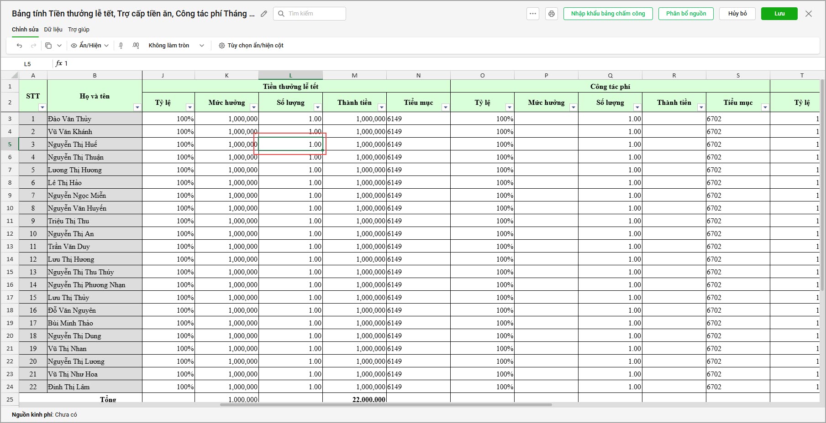Click the green Lưu button
826x423 pixels.
tap(779, 14)
